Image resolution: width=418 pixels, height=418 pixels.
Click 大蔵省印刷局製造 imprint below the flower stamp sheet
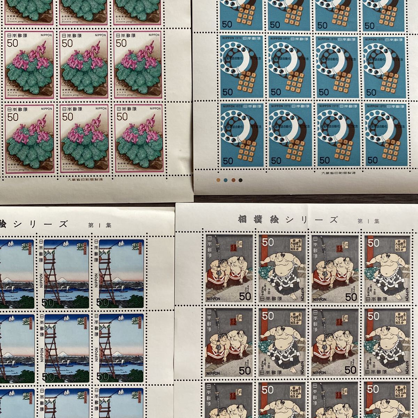[x=86, y=180]
